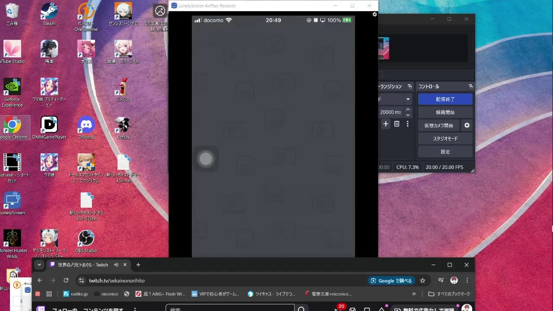The image size is (553, 311).
Task: Mute the Twitch tab audio icon
Action: click(116, 265)
